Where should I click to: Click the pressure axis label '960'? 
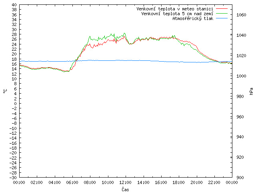(x=240, y=117)
